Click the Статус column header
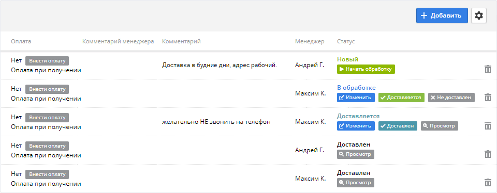This screenshot has height=193, width=497. pyautogui.click(x=346, y=41)
